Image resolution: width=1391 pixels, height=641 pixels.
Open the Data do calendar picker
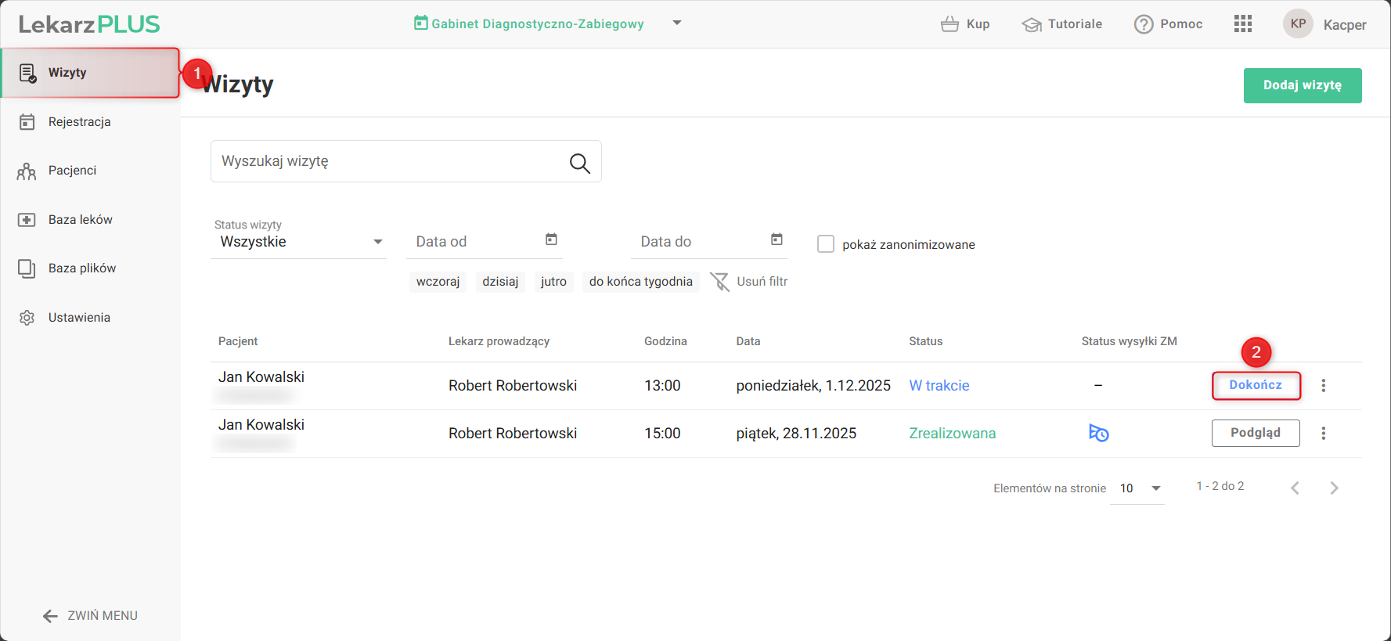(777, 239)
